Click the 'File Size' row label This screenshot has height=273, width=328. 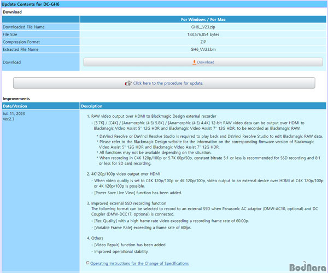click(x=10, y=34)
